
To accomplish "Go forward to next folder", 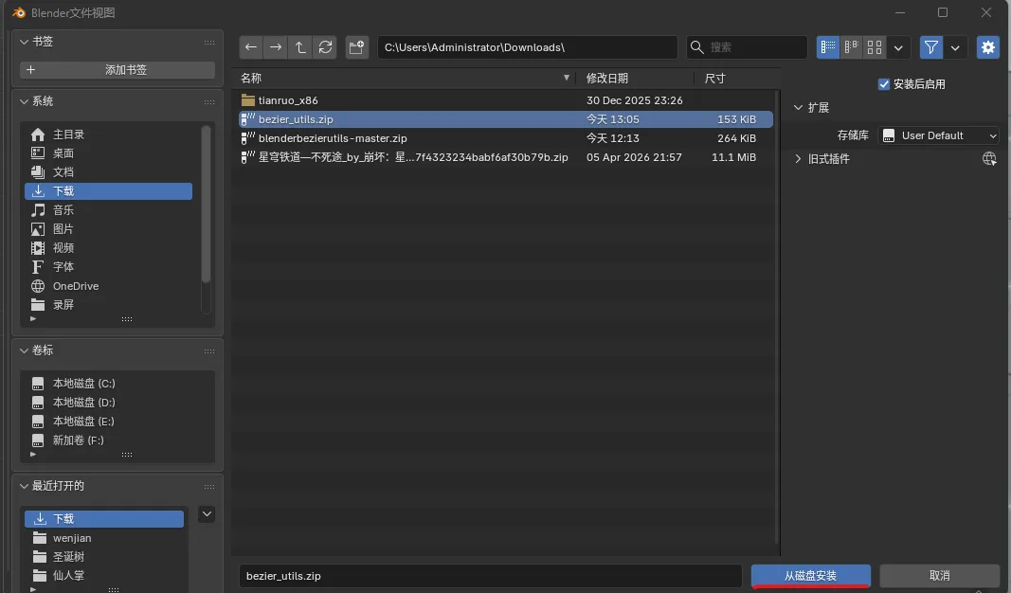I will 276,47.
